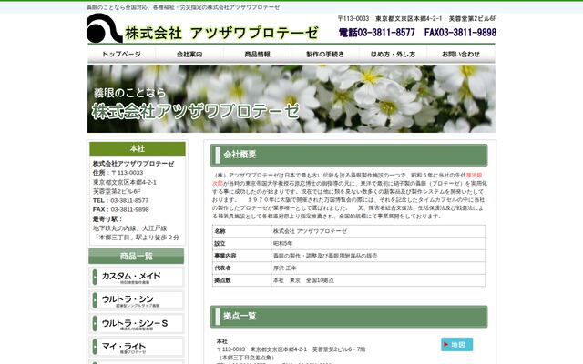
Task: Click the 代表者 row label in table
Action: click(x=222, y=268)
